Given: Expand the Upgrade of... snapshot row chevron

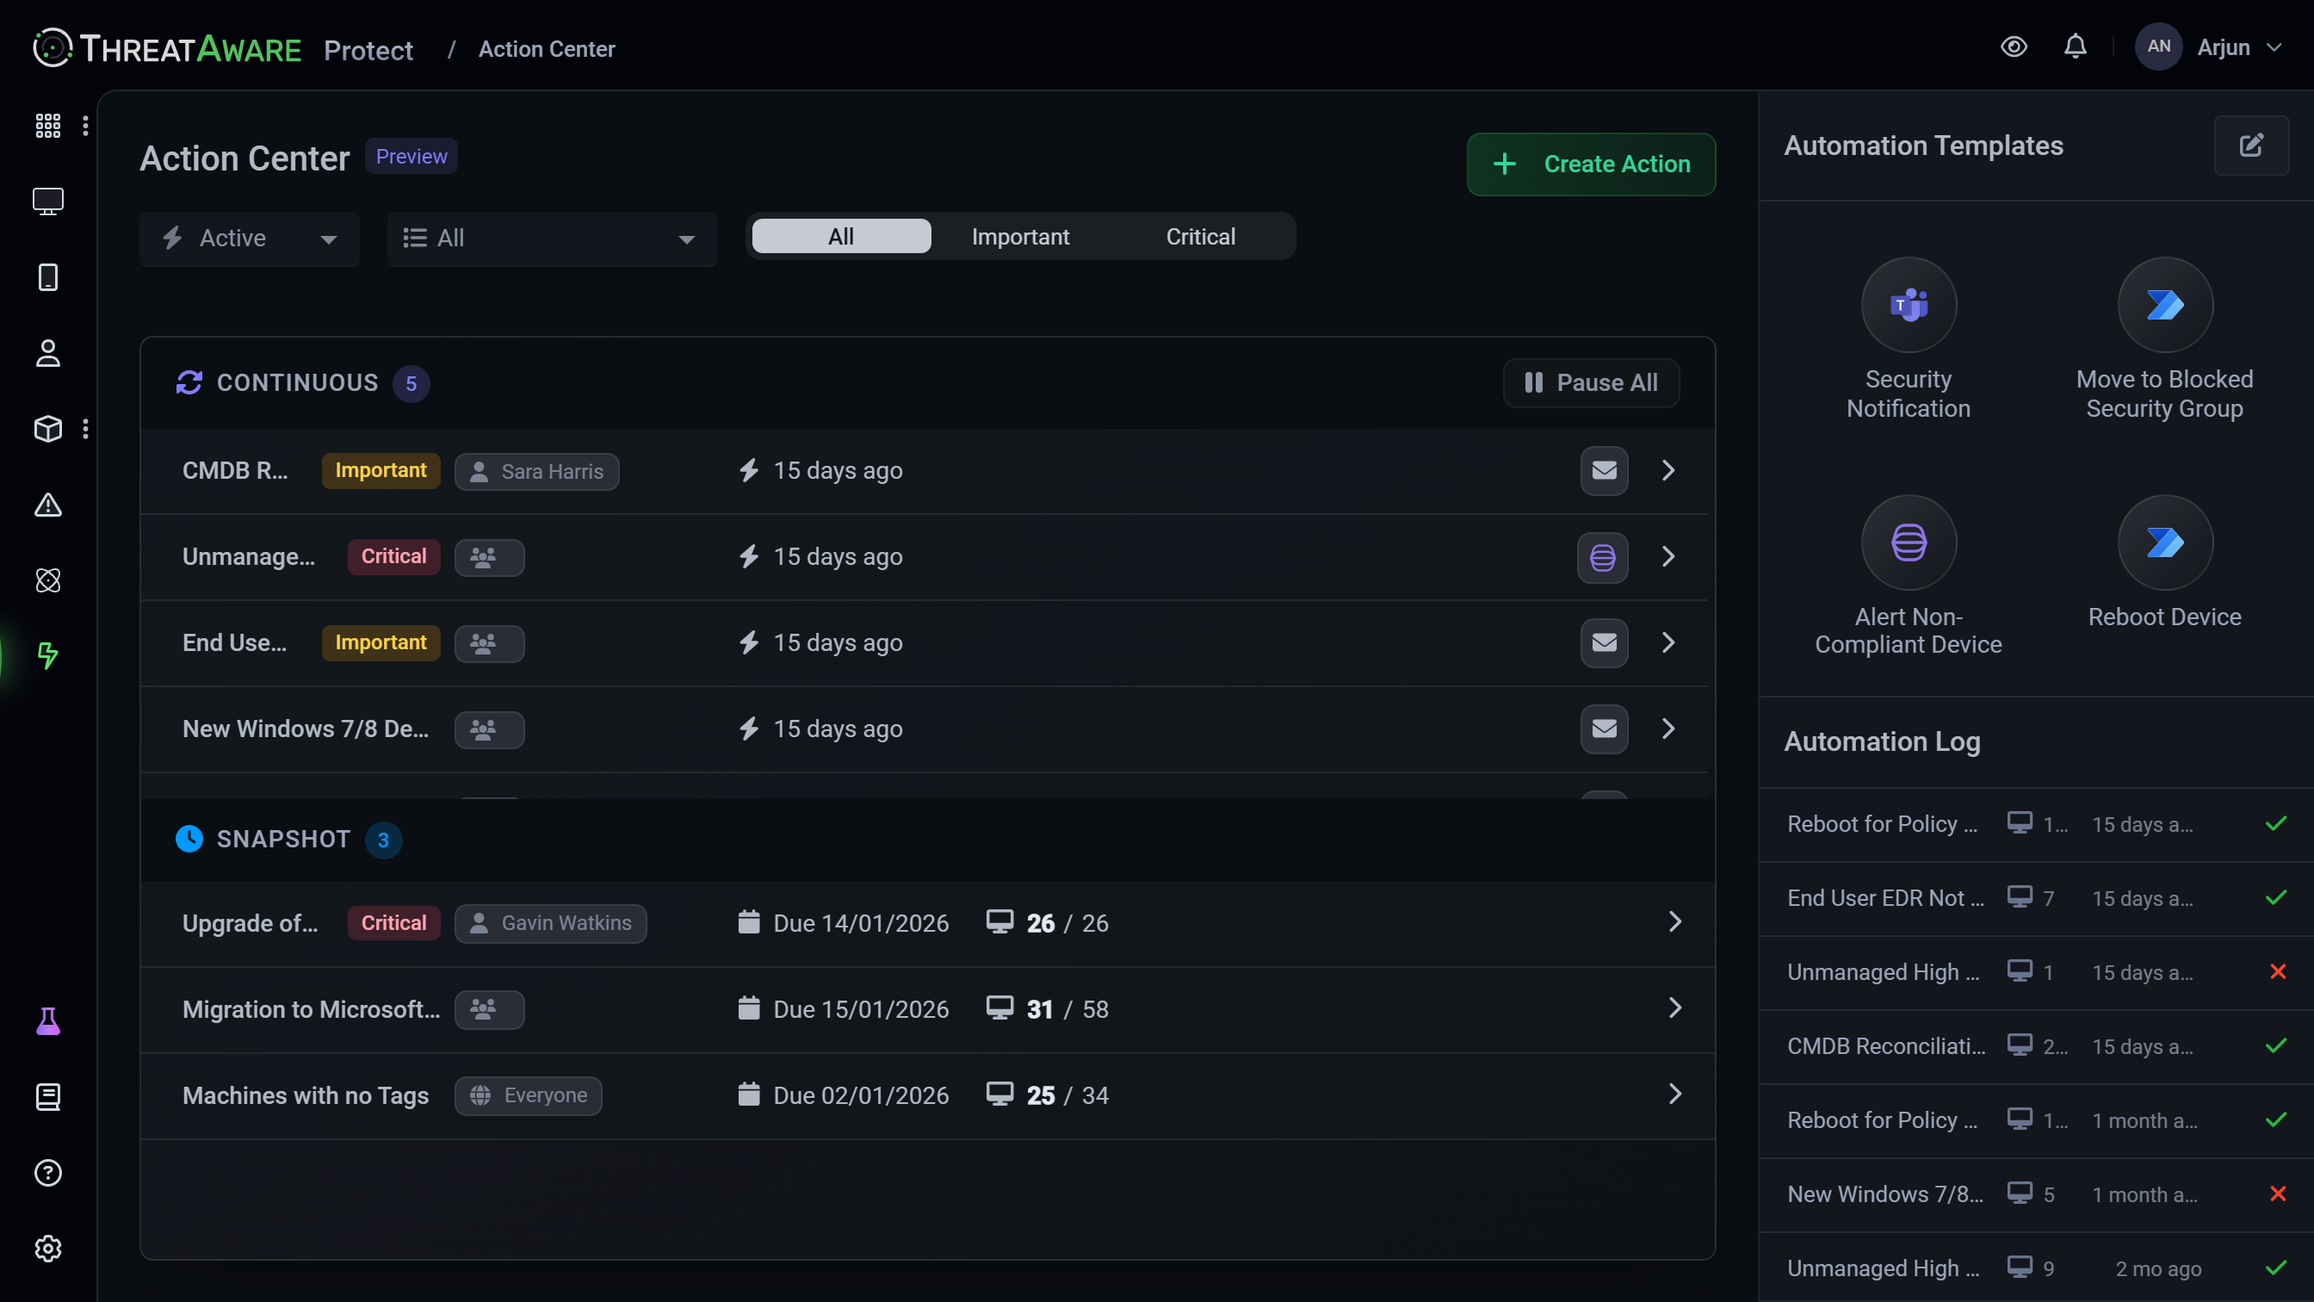Looking at the screenshot, I should point(1674,923).
